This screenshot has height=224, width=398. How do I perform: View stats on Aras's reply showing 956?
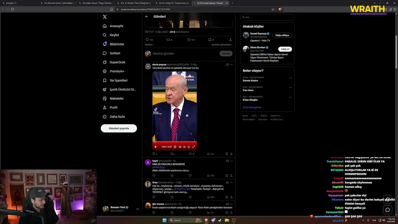[211, 197]
